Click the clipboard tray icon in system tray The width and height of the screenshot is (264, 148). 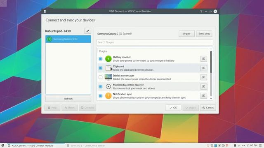coord(212,146)
